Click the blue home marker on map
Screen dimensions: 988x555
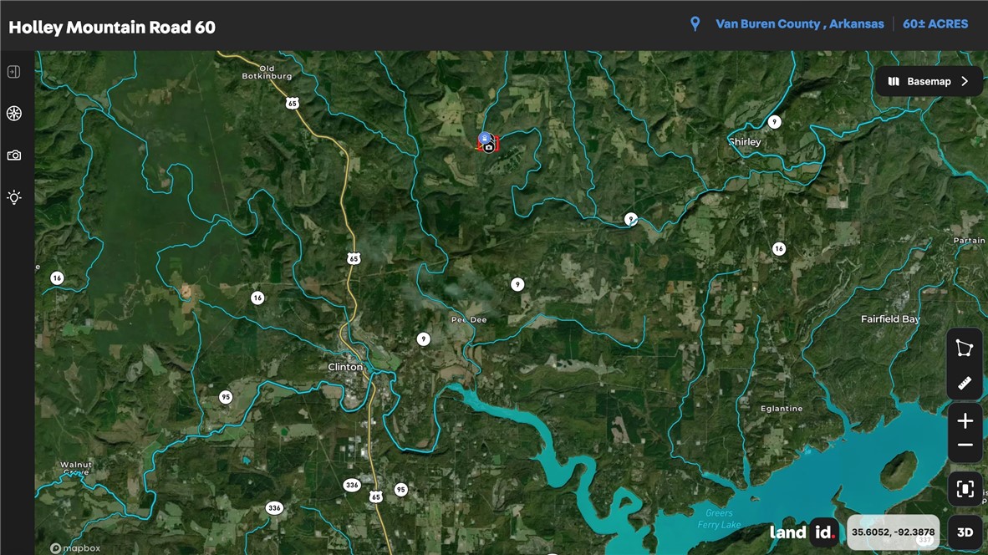[484, 138]
